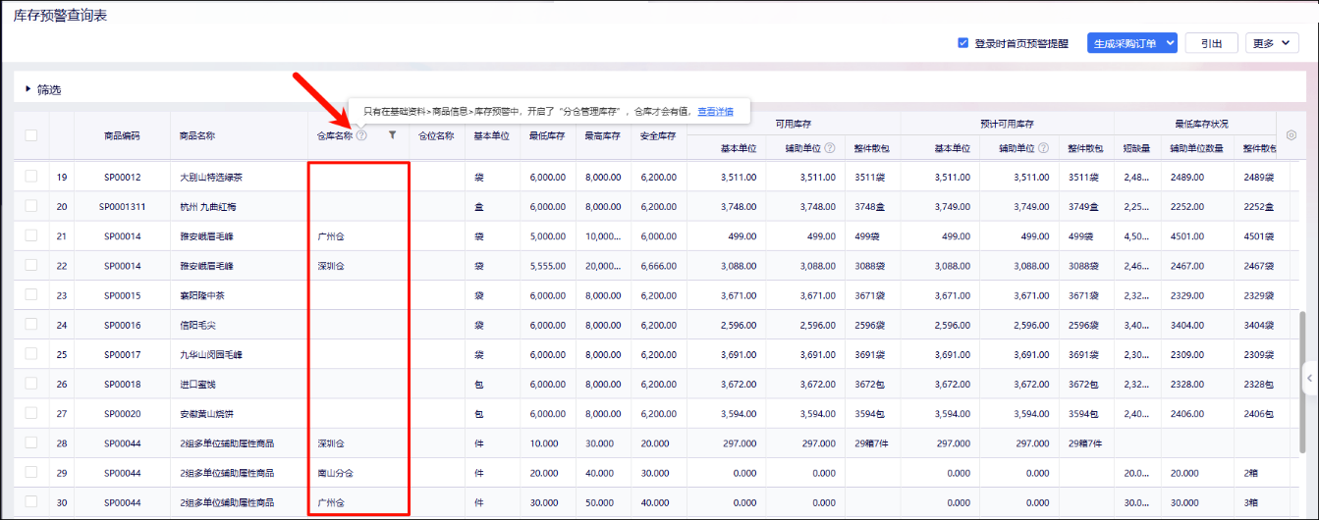Click 生成采购订单 button
Viewport: 1319px width, 520px height.
1125,43
